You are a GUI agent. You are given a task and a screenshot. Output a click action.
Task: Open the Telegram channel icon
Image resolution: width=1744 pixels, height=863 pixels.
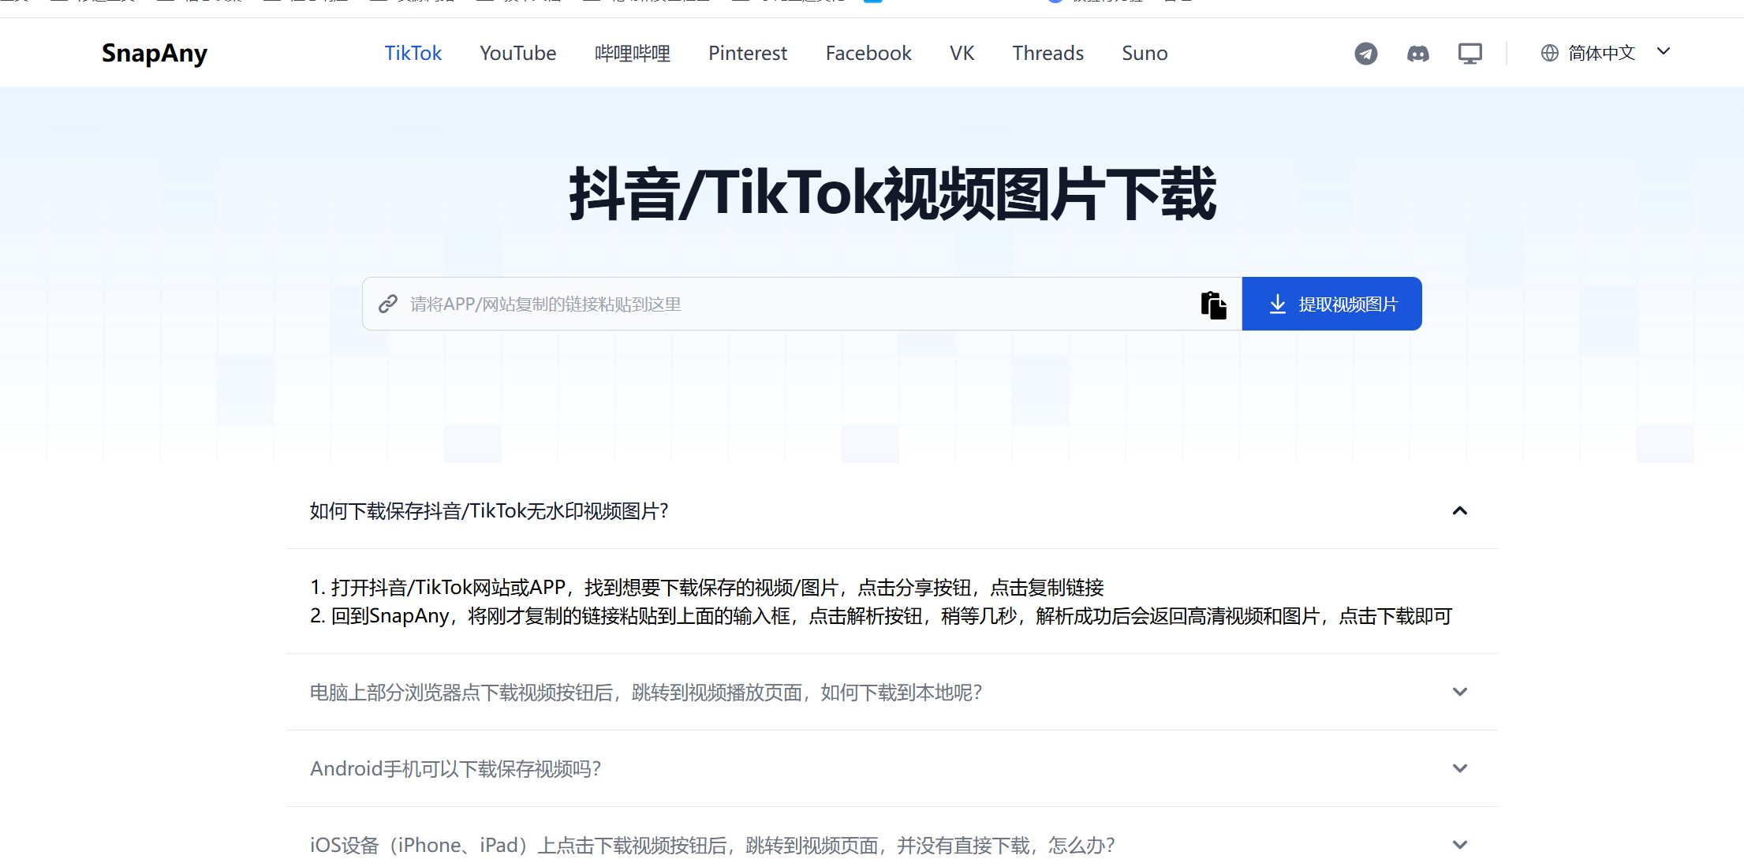1365,53
